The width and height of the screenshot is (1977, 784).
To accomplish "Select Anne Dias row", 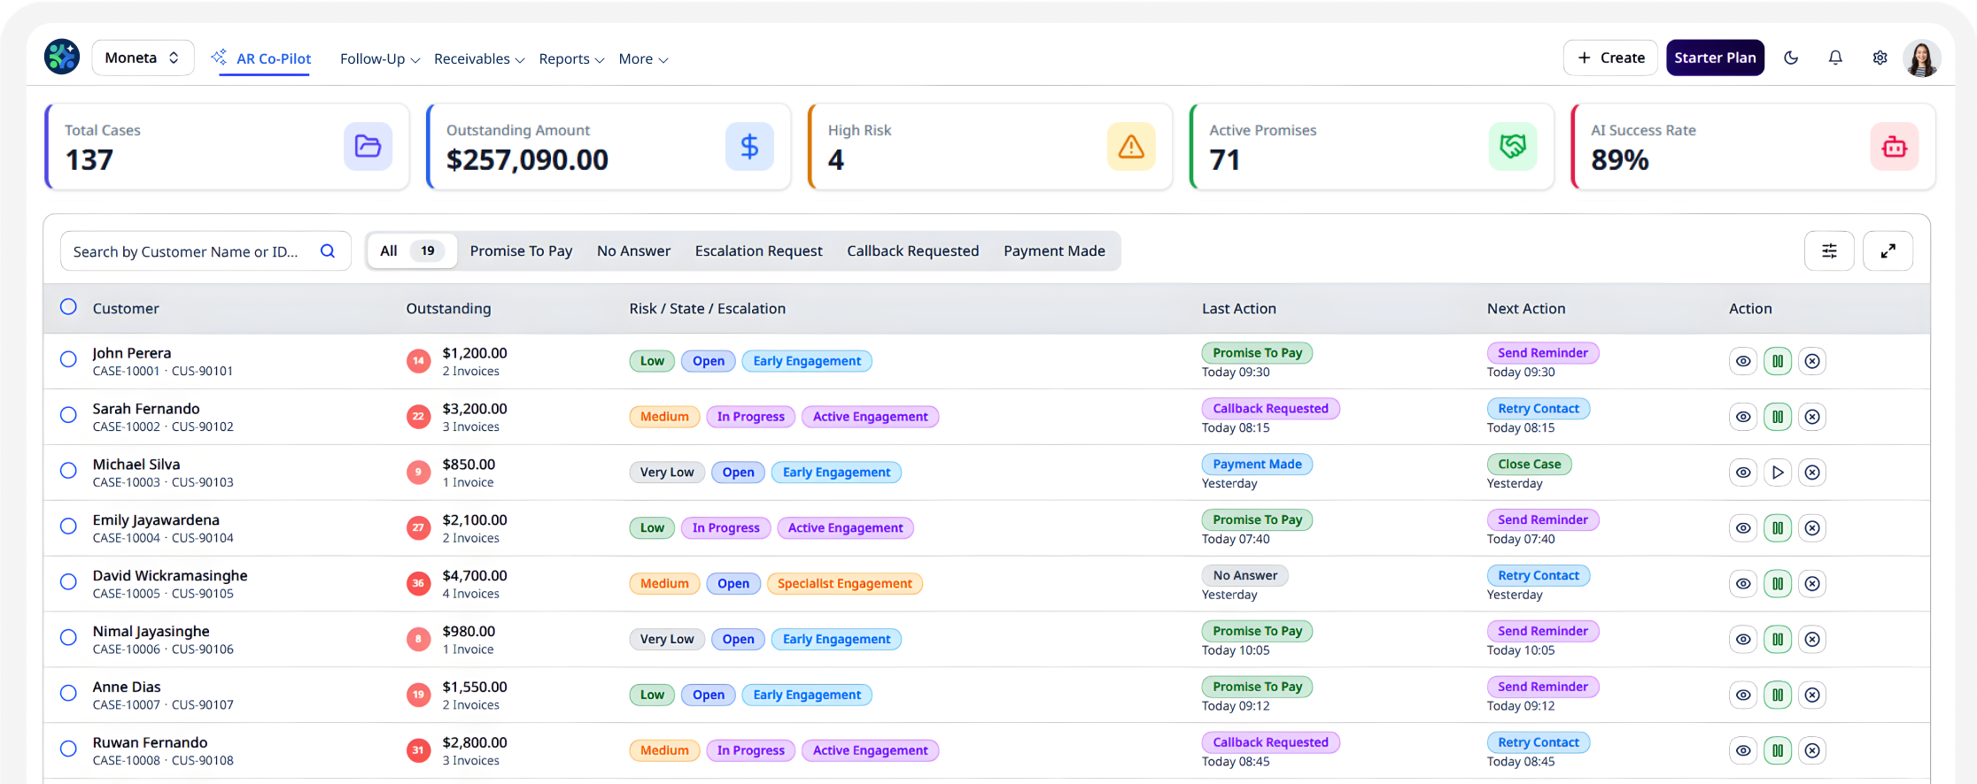I will click(x=68, y=693).
